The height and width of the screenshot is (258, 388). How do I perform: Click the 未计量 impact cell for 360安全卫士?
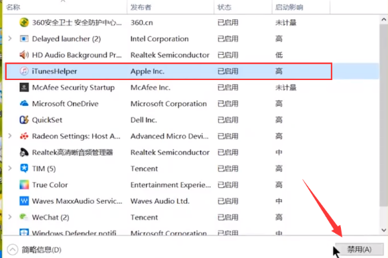point(286,22)
